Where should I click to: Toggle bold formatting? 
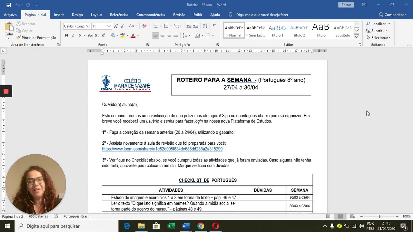pyautogui.click(x=66, y=35)
